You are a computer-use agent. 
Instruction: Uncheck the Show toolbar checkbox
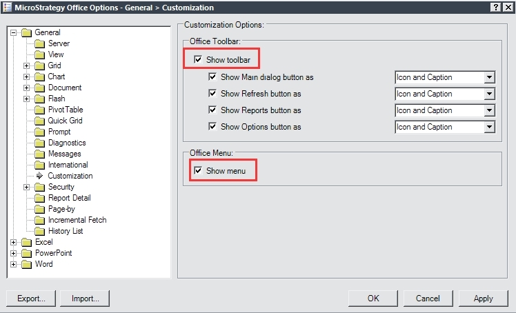point(199,60)
